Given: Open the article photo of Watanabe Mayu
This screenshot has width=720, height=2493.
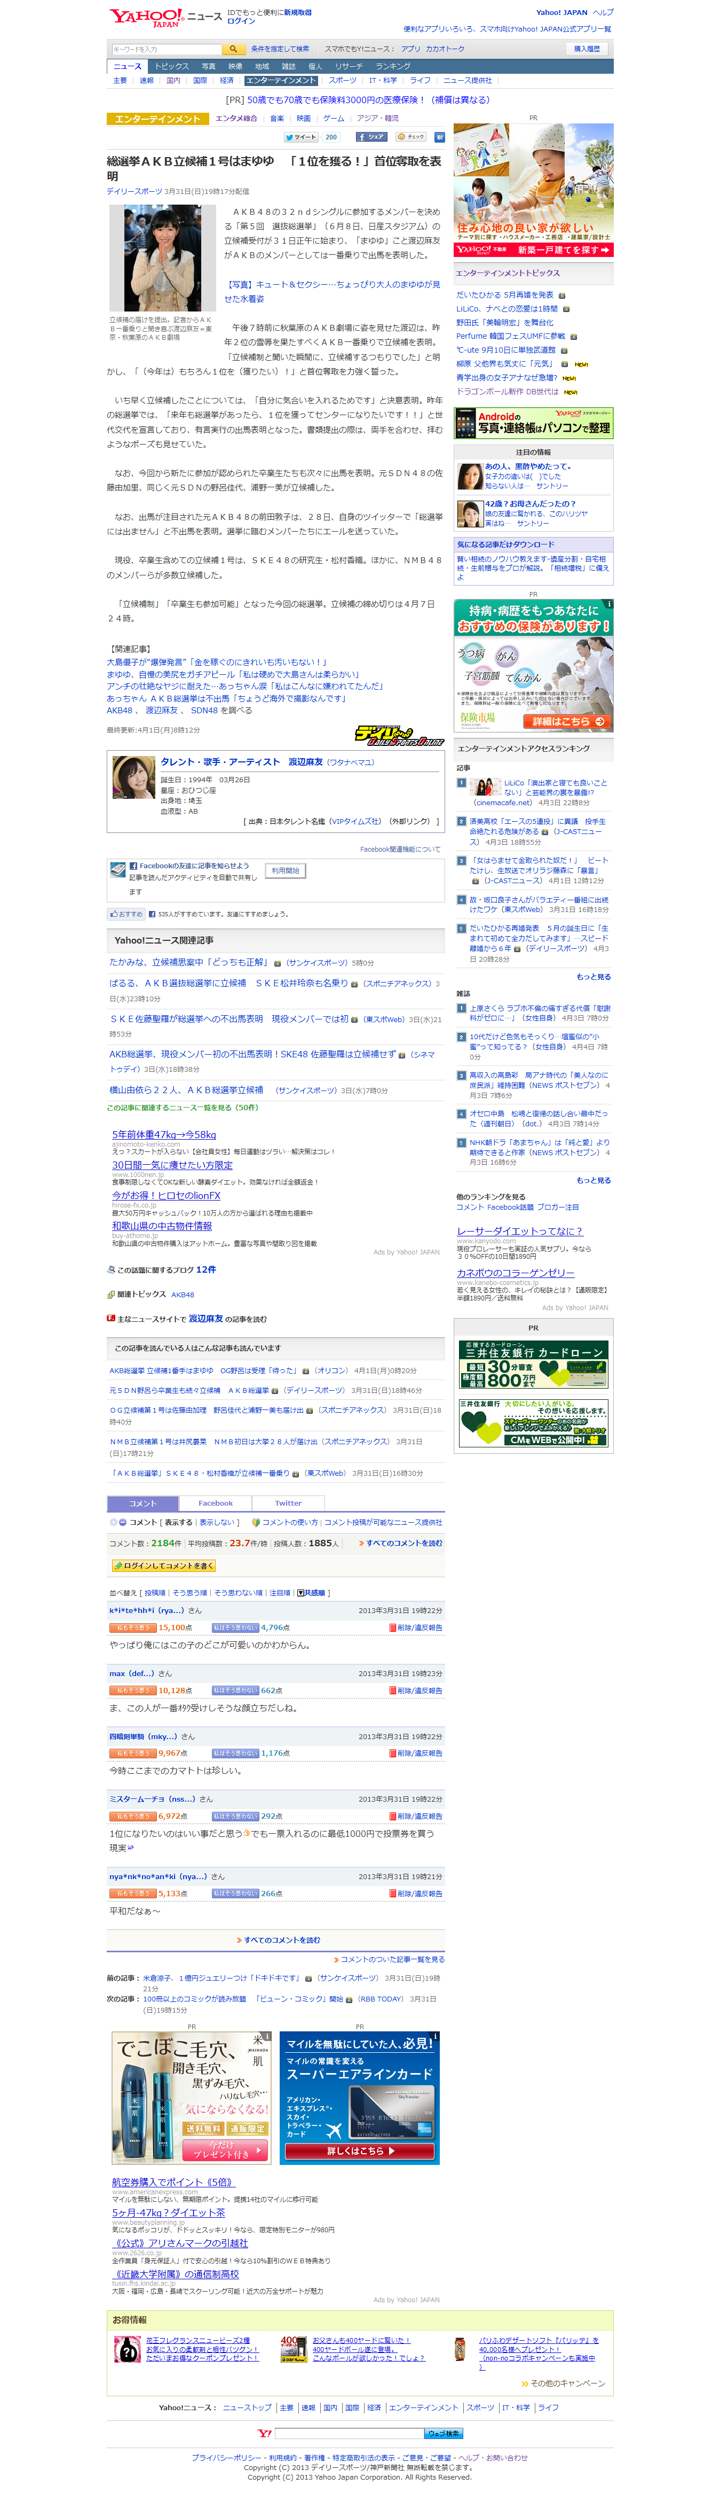Looking at the screenshot, I should point(163,258).
